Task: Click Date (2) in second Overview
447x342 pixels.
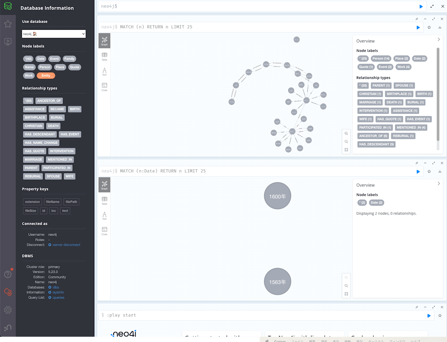Action: pos(376,202)
